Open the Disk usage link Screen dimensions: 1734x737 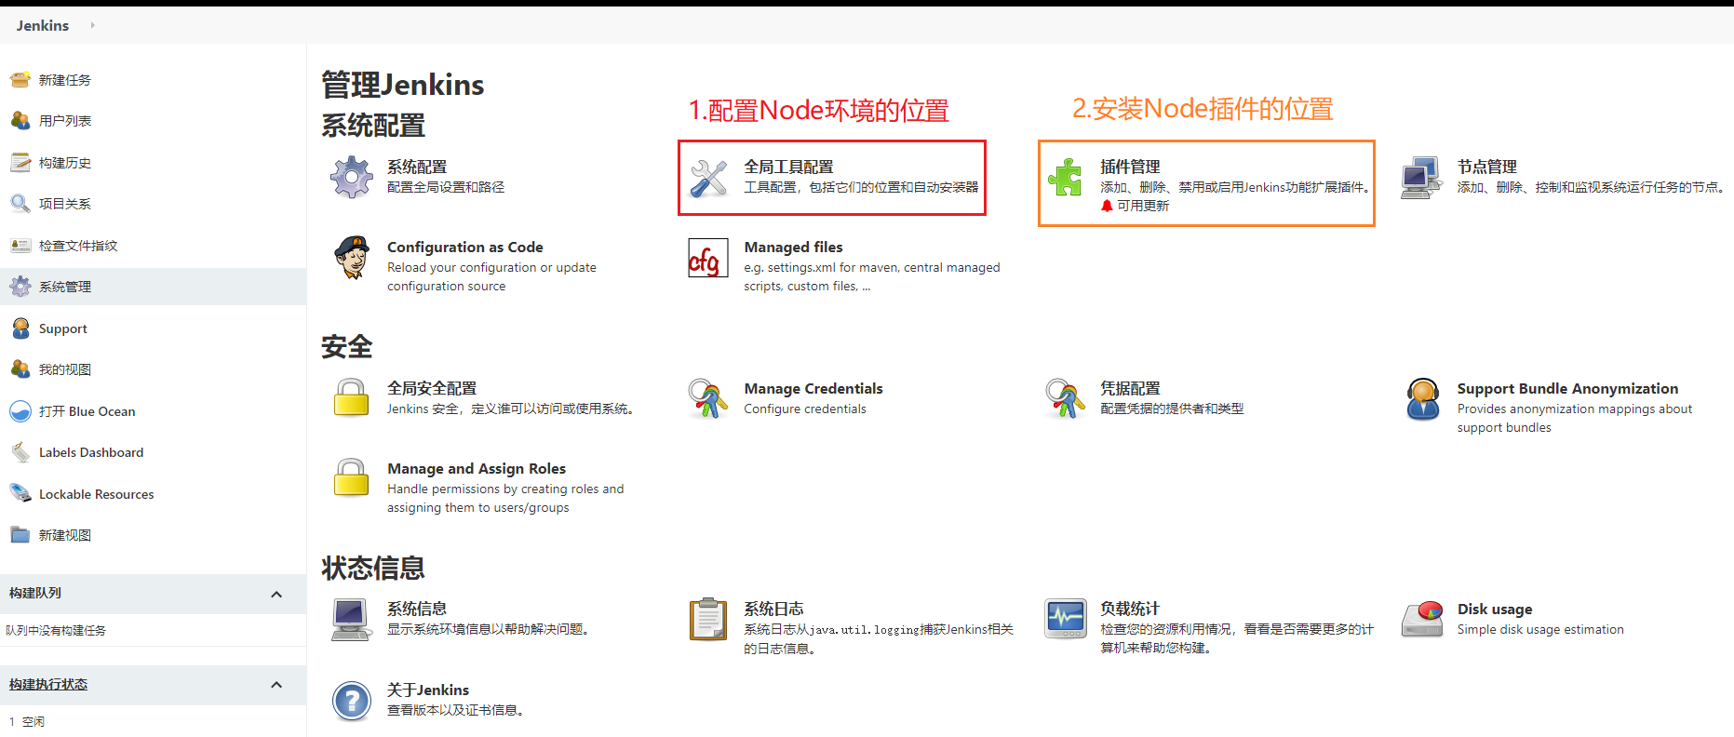pyautogui.click(x=1495, y=609)
